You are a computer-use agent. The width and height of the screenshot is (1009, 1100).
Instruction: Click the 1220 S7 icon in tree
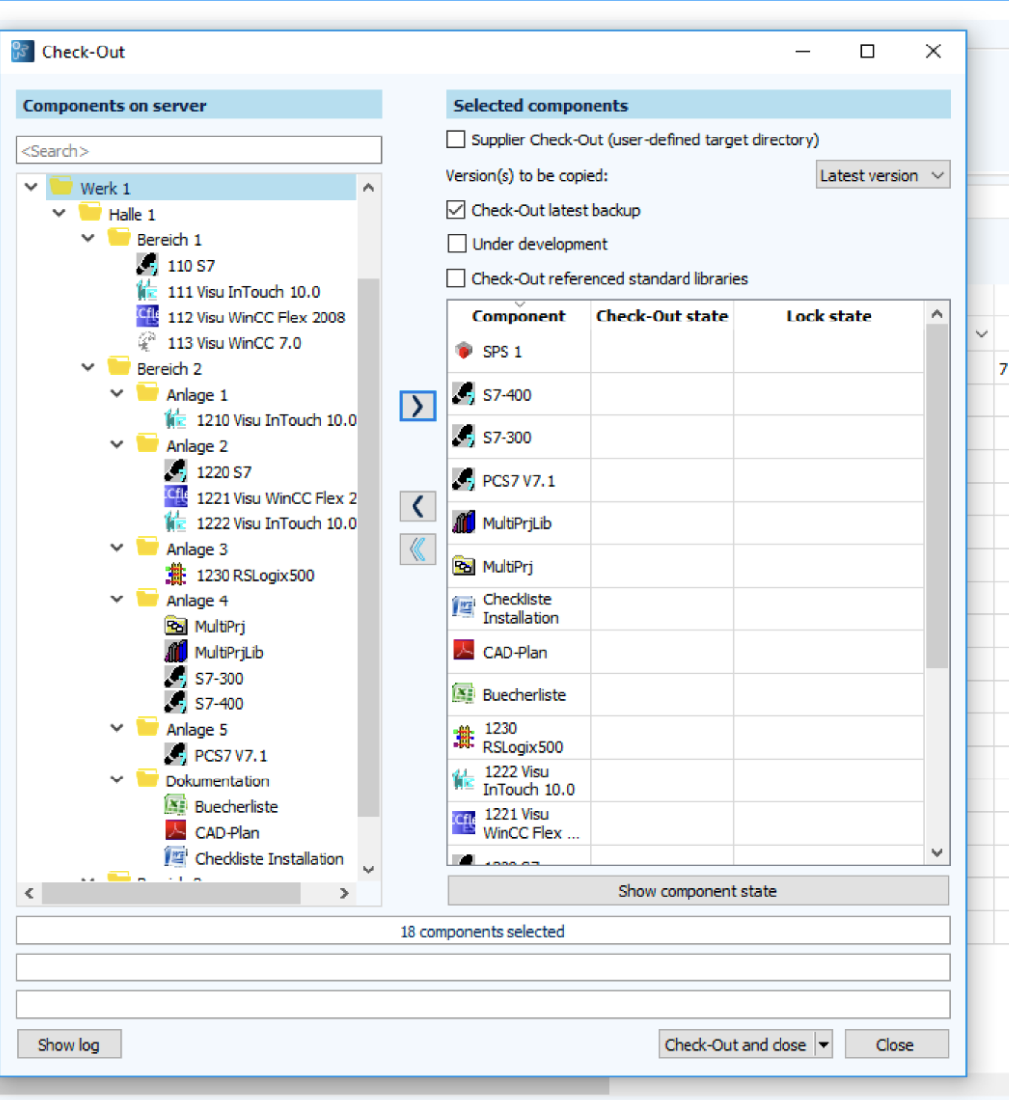click(x=175, y=471)
